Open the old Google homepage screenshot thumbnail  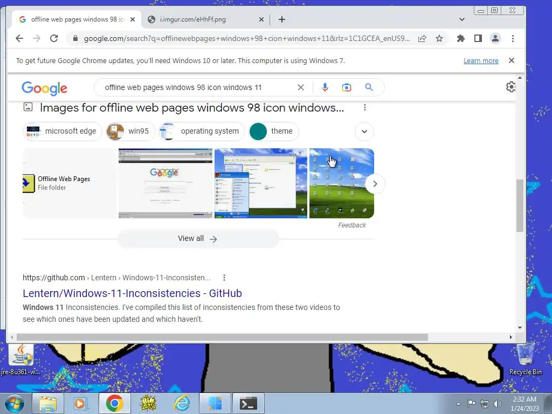click(x=165, y=183)
